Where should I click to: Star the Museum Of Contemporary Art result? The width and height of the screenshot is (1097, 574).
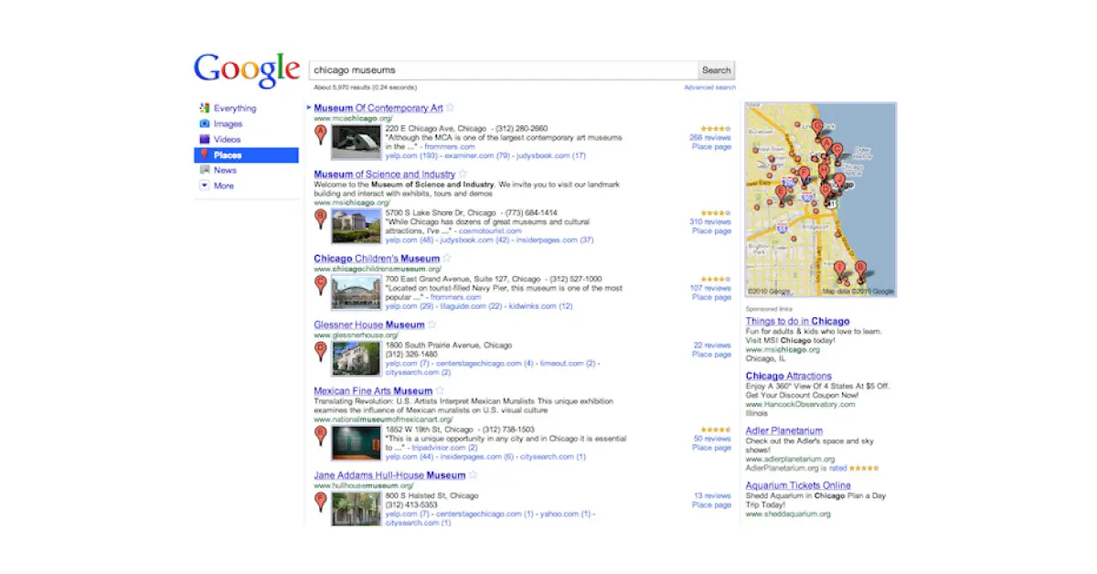[x=450, y=108]
